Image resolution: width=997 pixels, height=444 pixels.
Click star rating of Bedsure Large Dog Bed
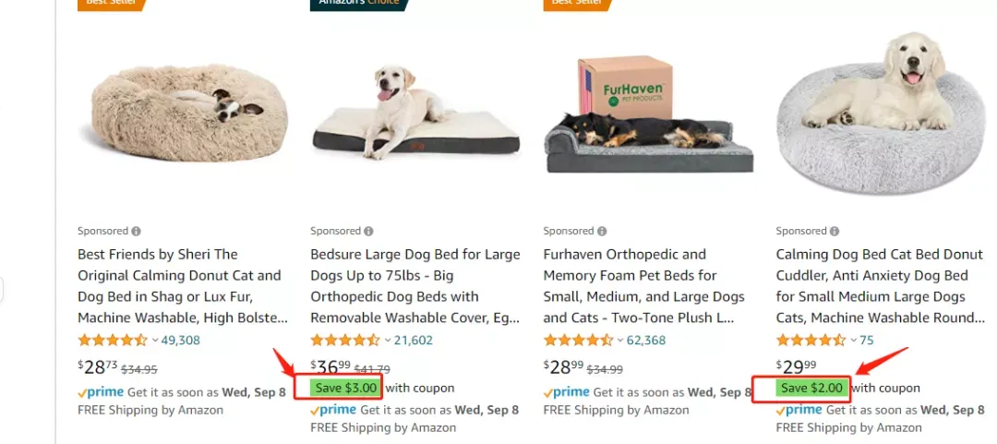[x=345, y=340]
